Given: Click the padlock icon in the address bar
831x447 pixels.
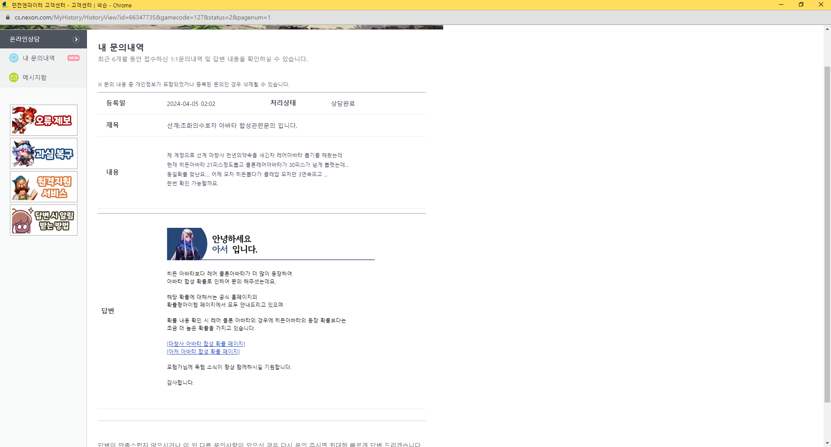Looking at the screenshot, I should pyautogui.click(x=7, y=17).
